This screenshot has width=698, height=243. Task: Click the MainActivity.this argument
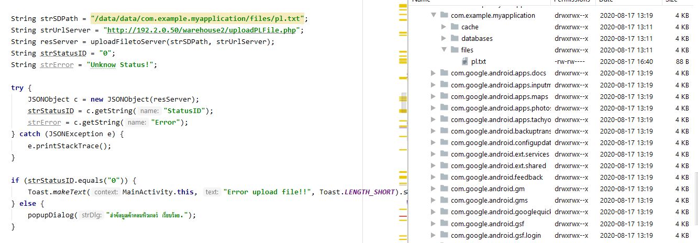pyautogui.click(x=158, y=192)
